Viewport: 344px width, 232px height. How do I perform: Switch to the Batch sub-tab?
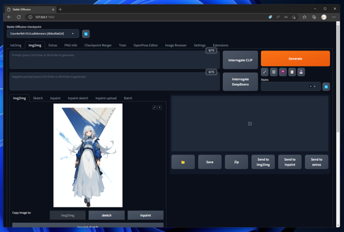128,98
